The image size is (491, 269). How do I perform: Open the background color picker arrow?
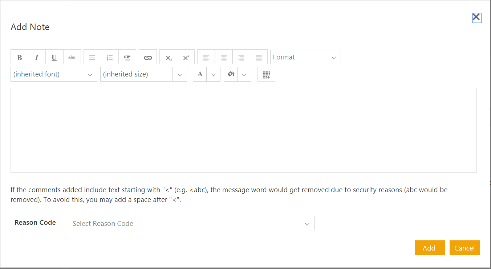coord(244,74)
